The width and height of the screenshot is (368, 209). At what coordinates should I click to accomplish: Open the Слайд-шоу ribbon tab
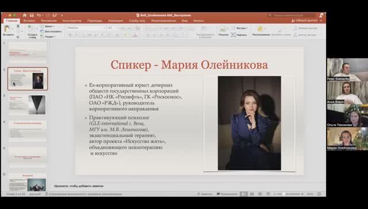137,21
